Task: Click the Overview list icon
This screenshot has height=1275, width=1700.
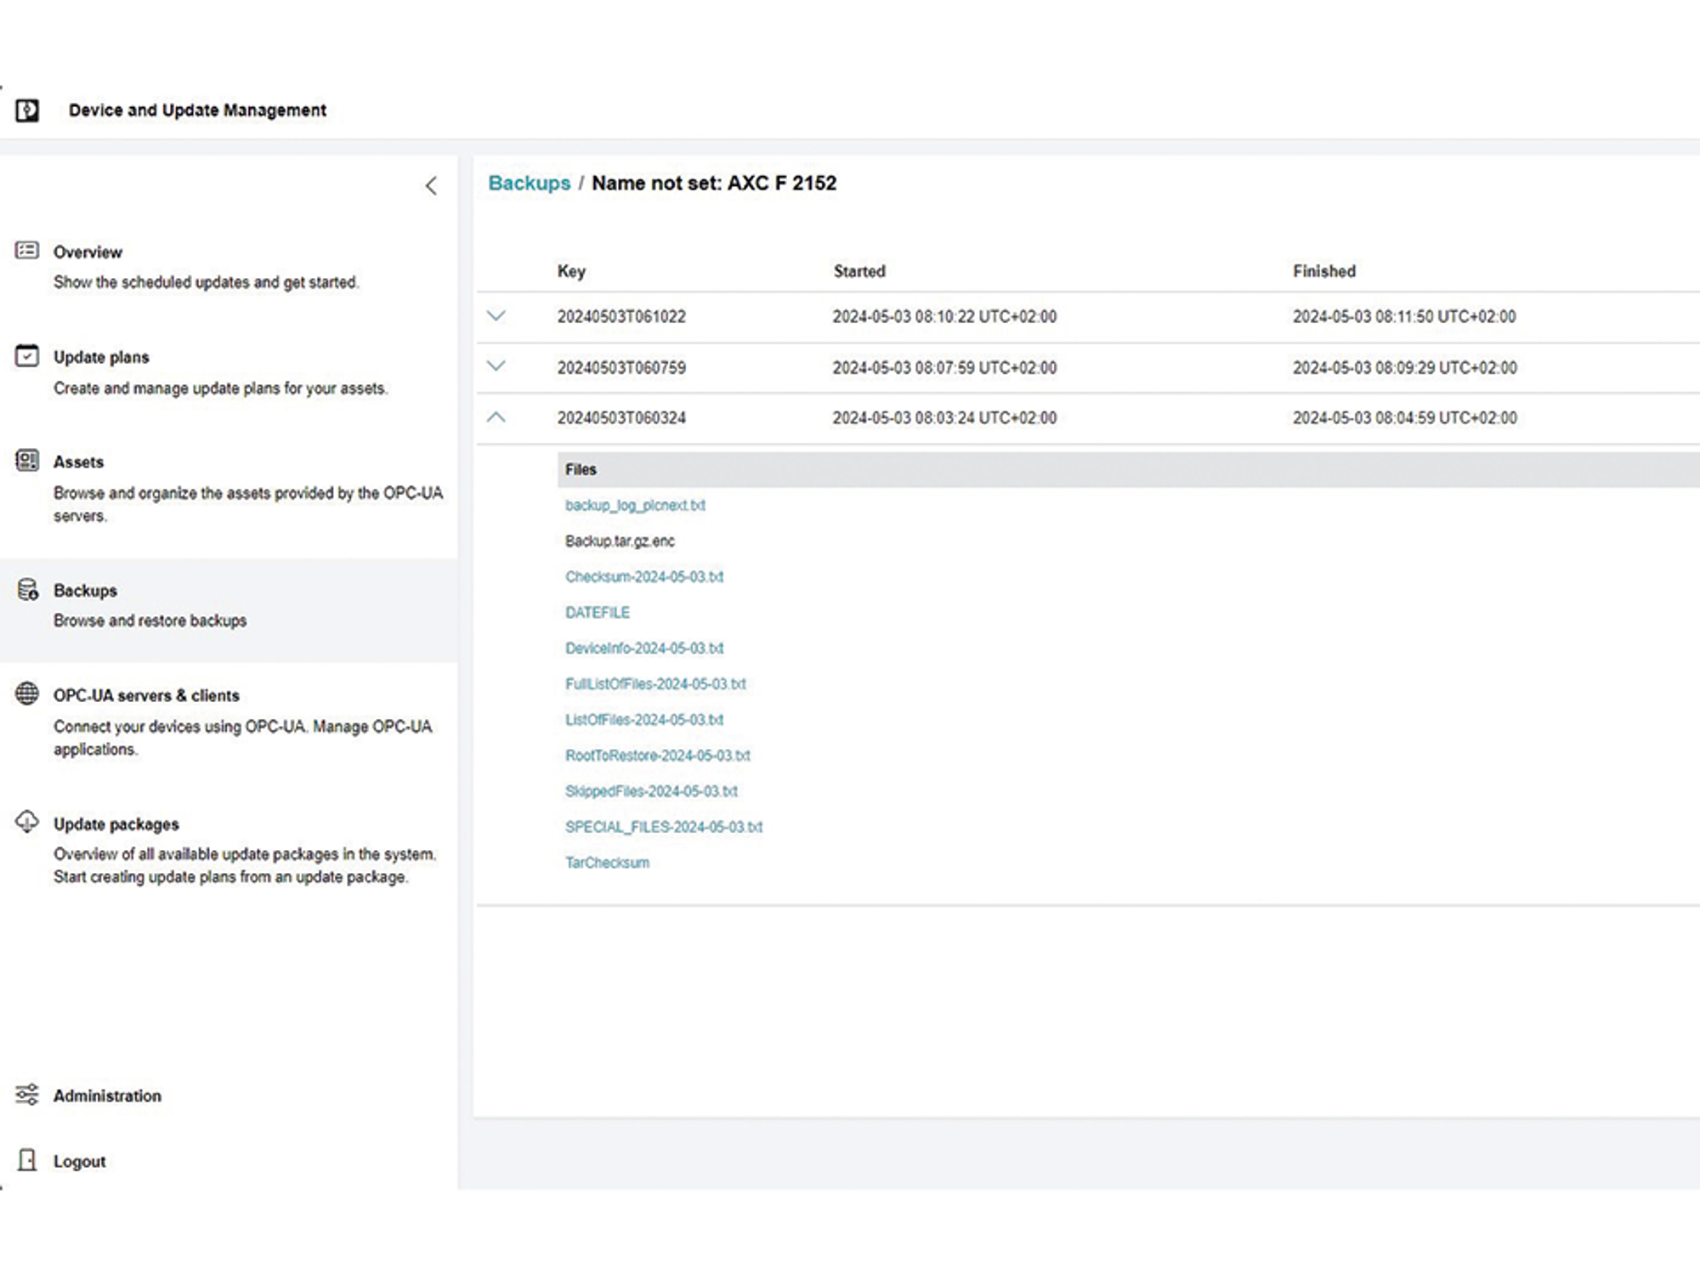Action: coord(27,250)
